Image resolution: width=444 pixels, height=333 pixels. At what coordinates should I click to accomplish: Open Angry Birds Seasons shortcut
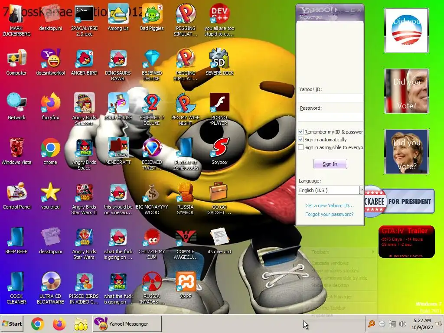click(x=84, y=110)
